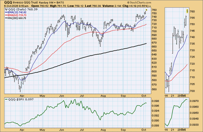
Task: Click the Last 760.39 value in header
Action: pyautogui.click(x=93, y=6)
